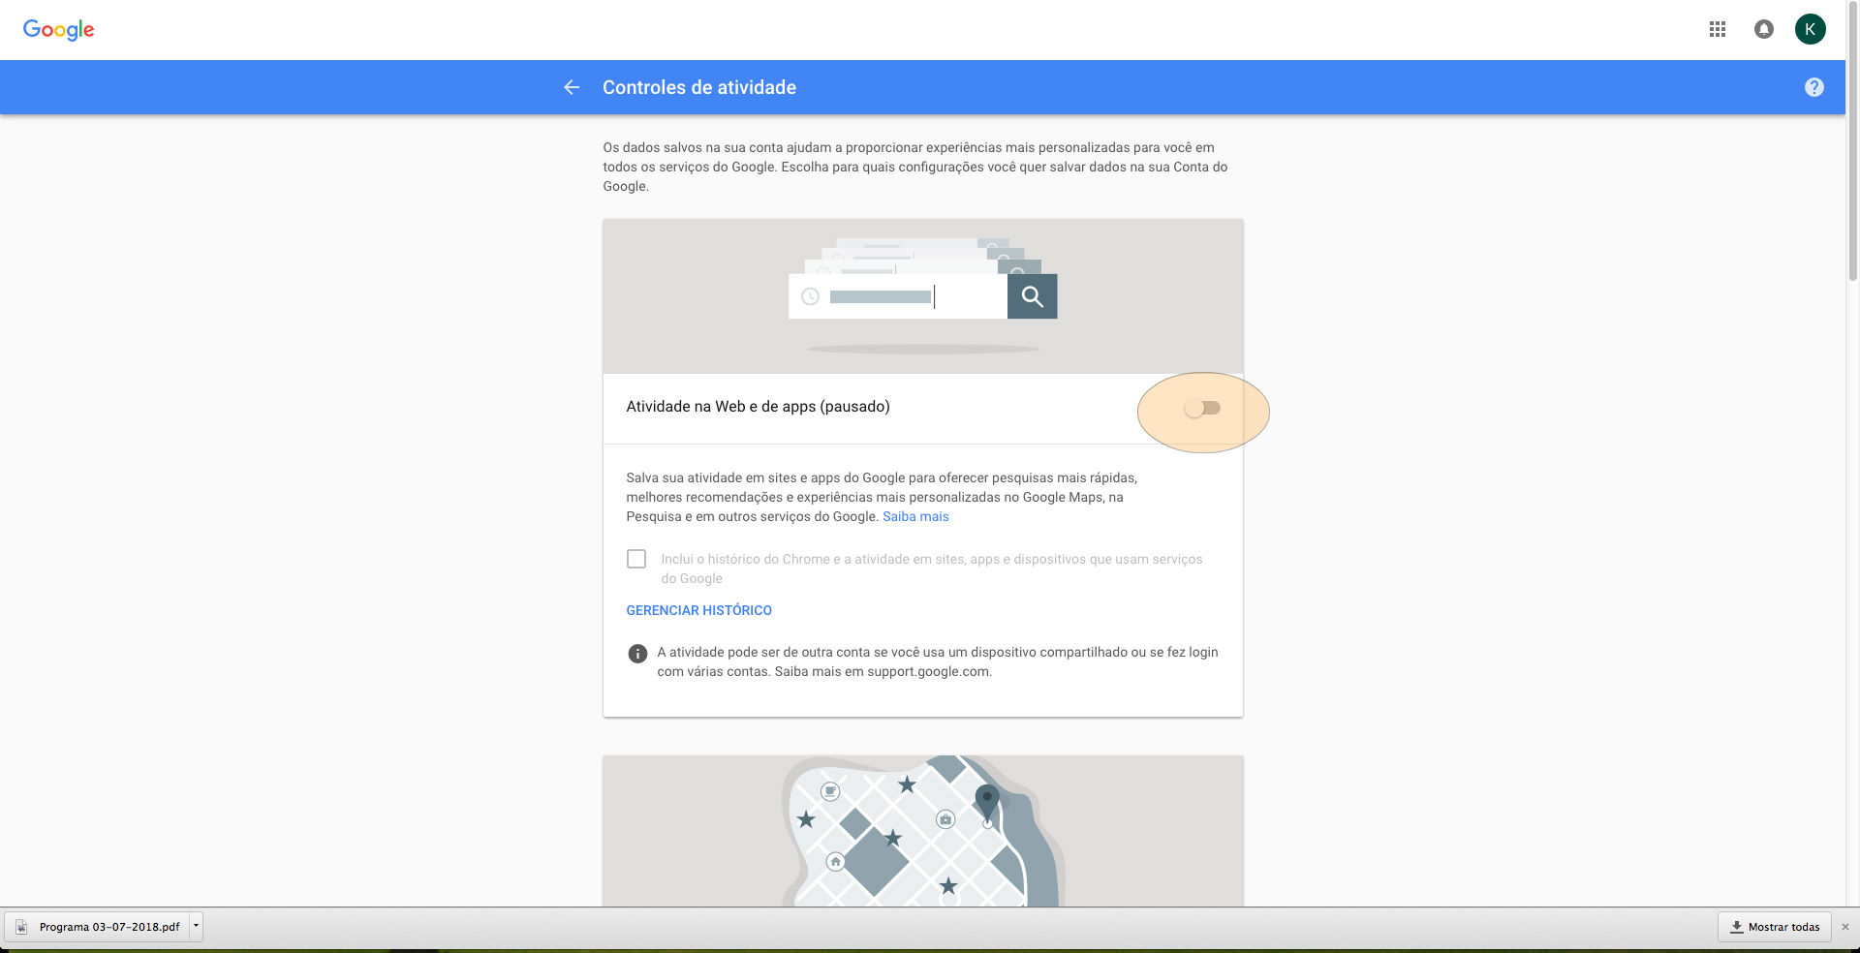Click GERENCIAR HISTÓRICO
The image size is (1860, 953).
point(698,610)
